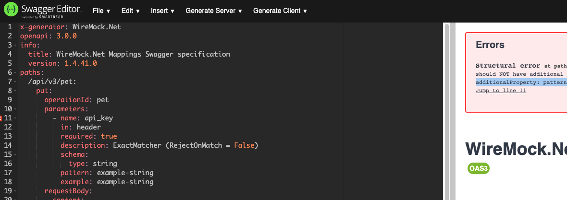
Task: Click the 'in: header' line
Action: pos(81,127)
